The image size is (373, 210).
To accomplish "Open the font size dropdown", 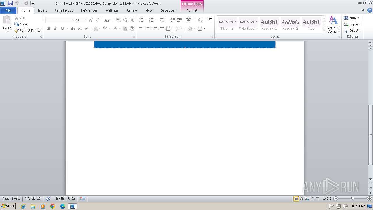I will pyautogui.click(x=85, y=20).
